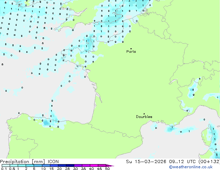Select the 40–45 mm magenta legend swatch
The width and height of the screenshot is (220, 170).
(94, 165)
